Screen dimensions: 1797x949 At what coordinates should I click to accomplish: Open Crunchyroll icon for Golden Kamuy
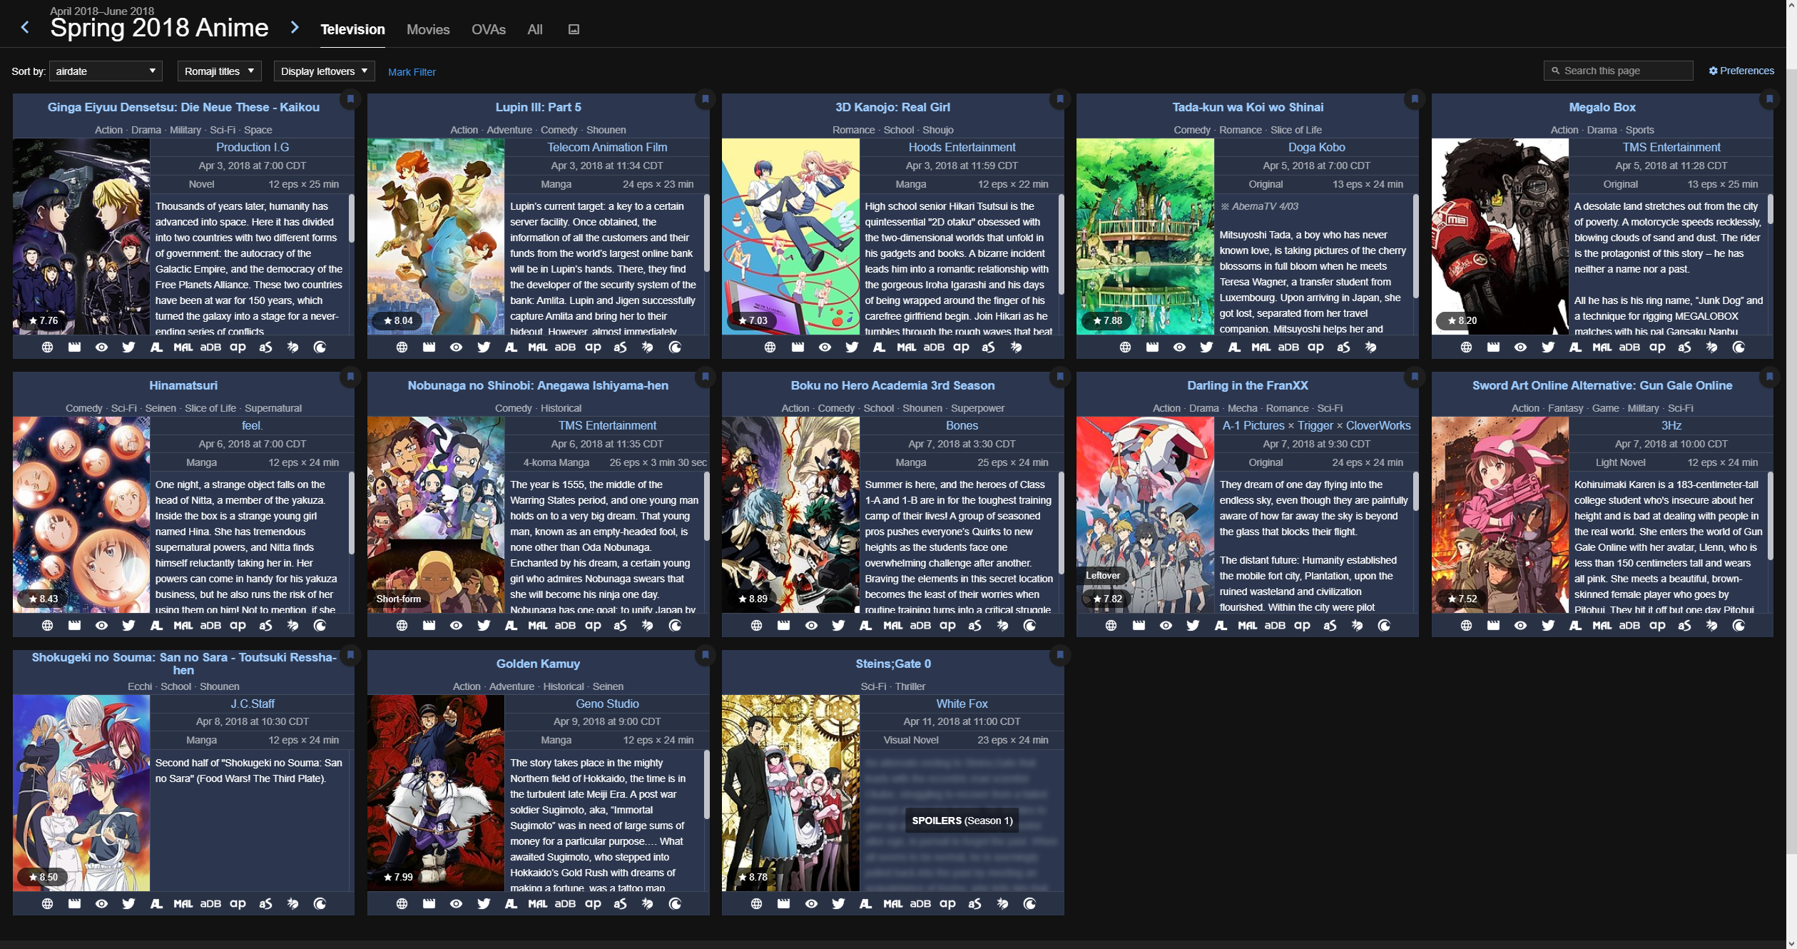click(x=675, y=904)
